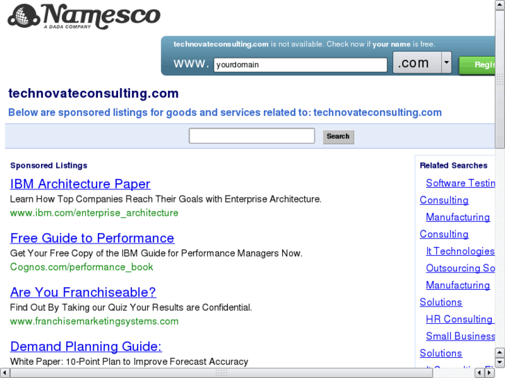Click the Namesco logo
505x378 pixels.
[x=84, y=16]
